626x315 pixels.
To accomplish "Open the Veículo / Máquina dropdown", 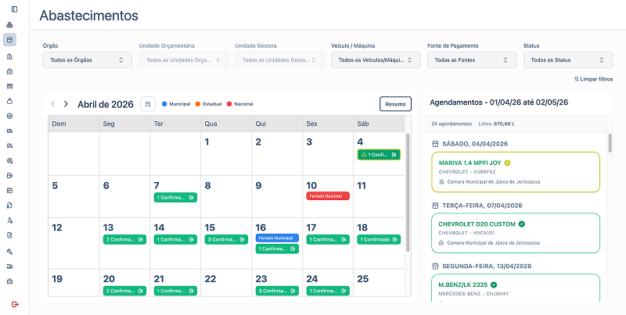I will pos(376,60).
